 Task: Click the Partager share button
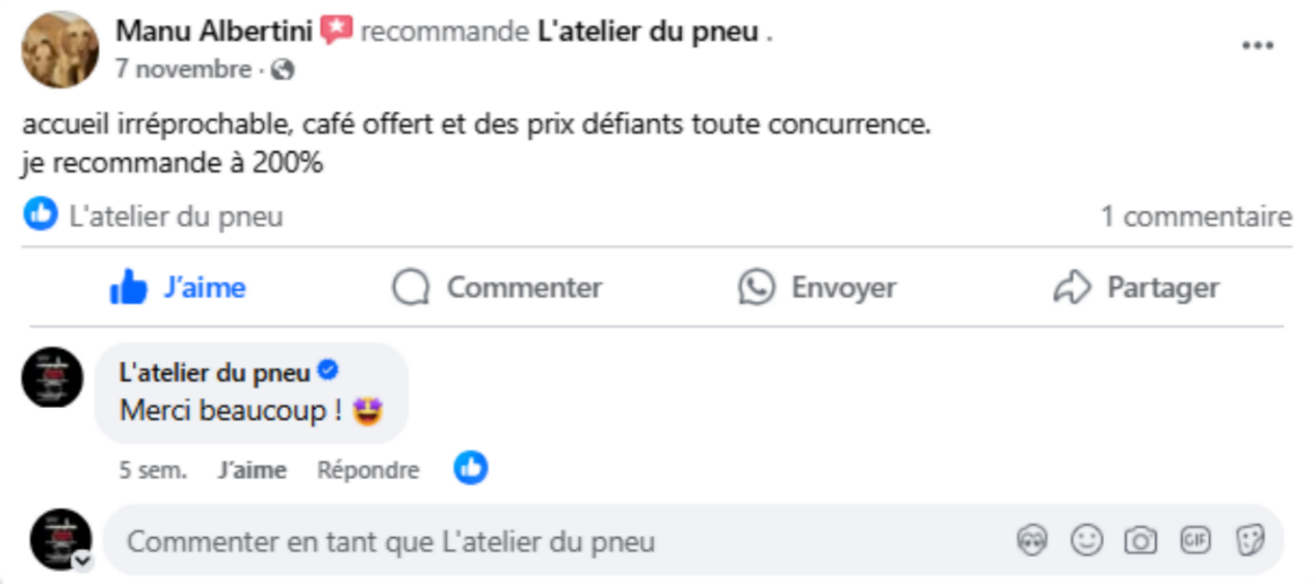click(1136, 287)
